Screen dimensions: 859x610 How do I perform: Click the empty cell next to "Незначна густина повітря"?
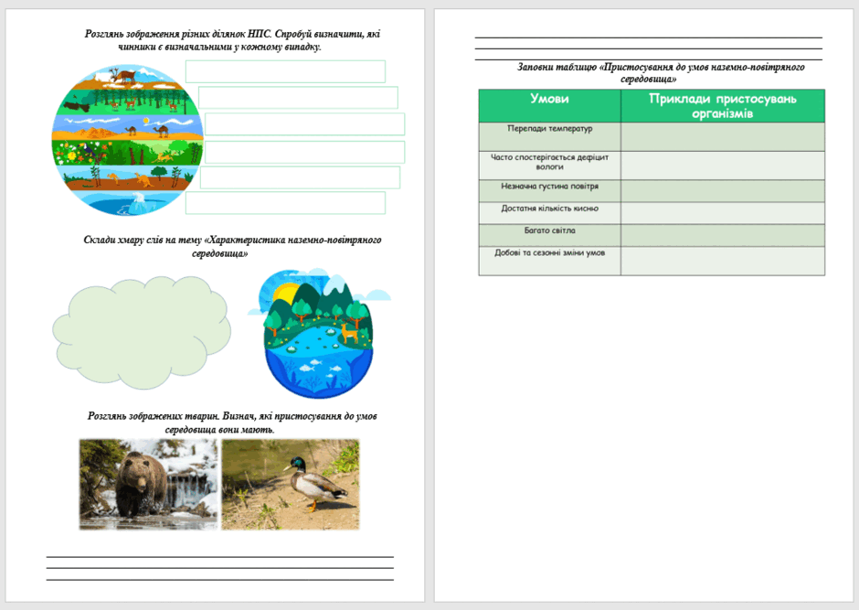click(x=723, y=191)
